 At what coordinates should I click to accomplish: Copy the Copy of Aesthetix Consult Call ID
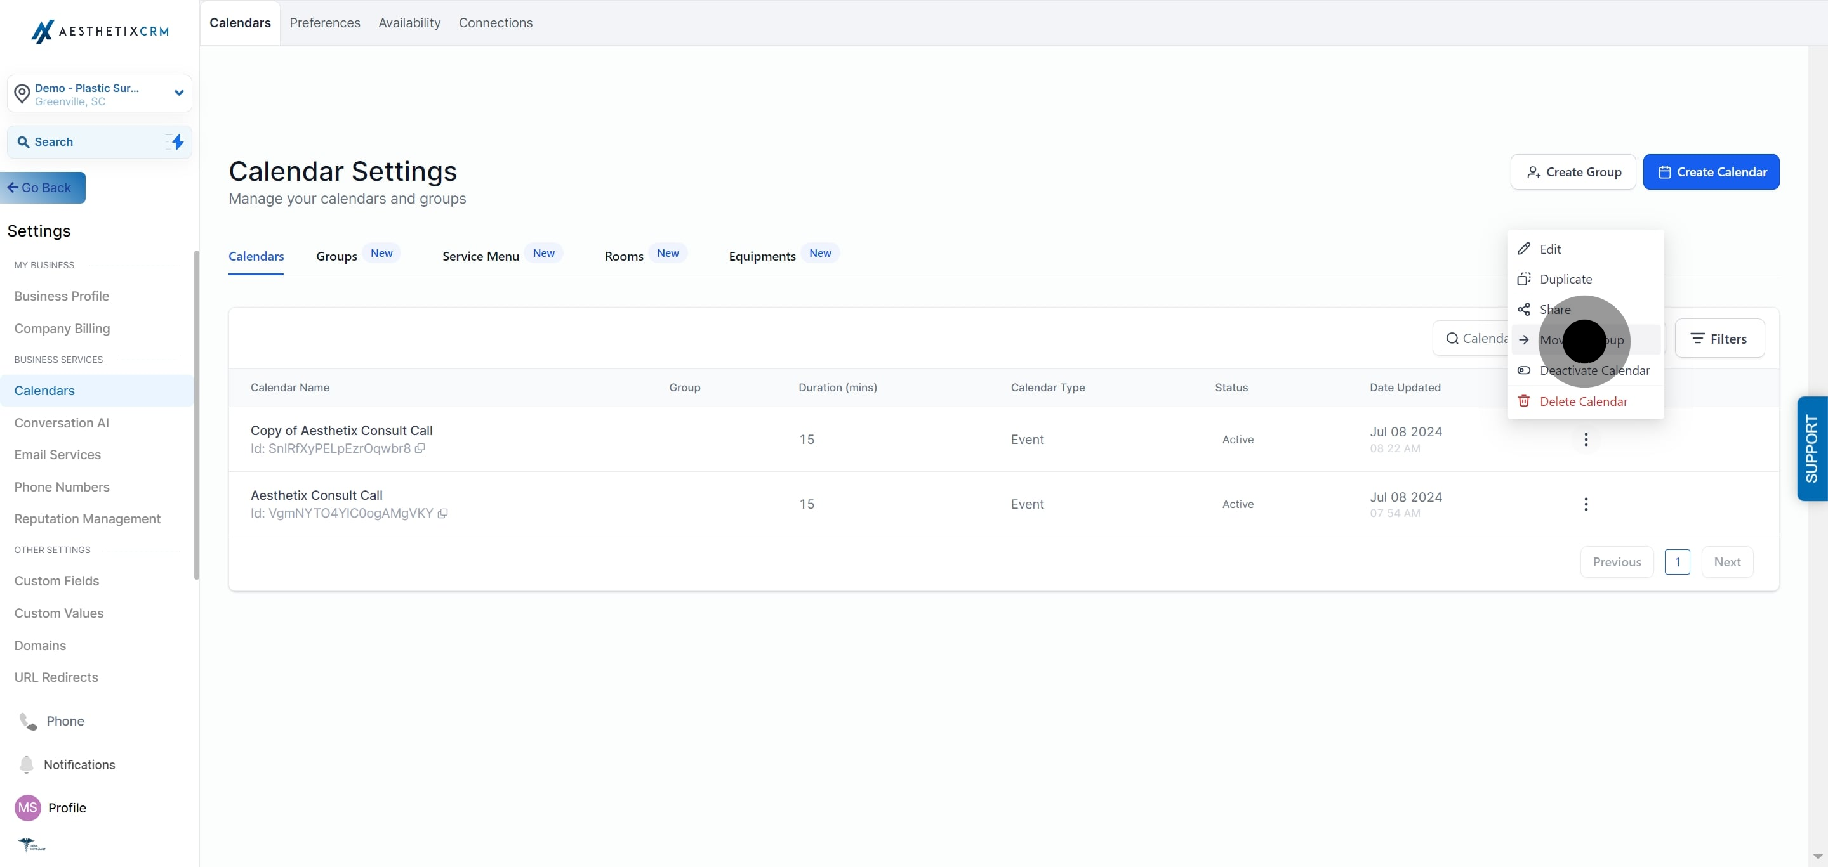(x=420, y=448)
